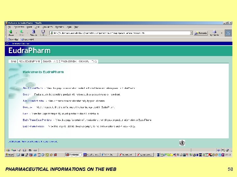
Task: Open the EudraPharm Notices link
Action: click(34, 126)
